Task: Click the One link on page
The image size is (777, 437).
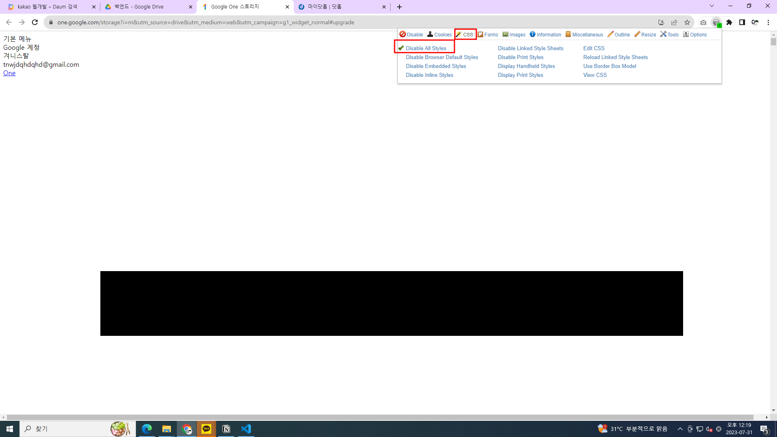Action: coord(9,73)
